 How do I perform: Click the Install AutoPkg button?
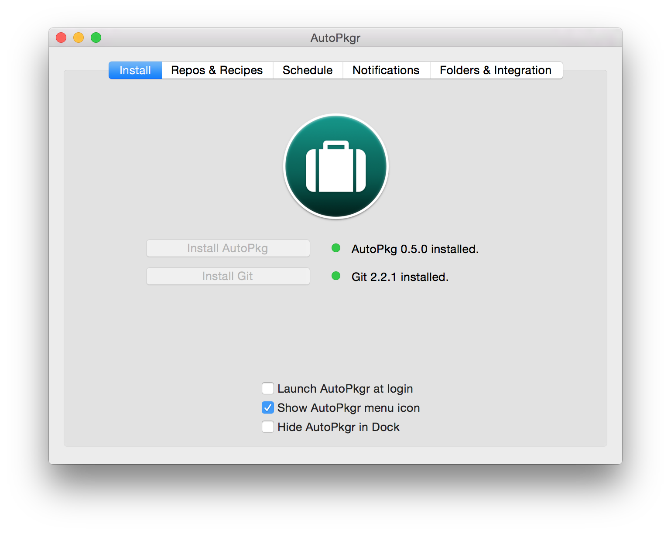click(228, 248)
